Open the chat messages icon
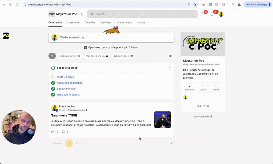The height and width of the screenshot is (164, 273). [203, 14]
